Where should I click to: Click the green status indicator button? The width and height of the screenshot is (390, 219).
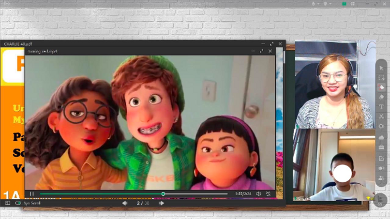tap(345, 4)
